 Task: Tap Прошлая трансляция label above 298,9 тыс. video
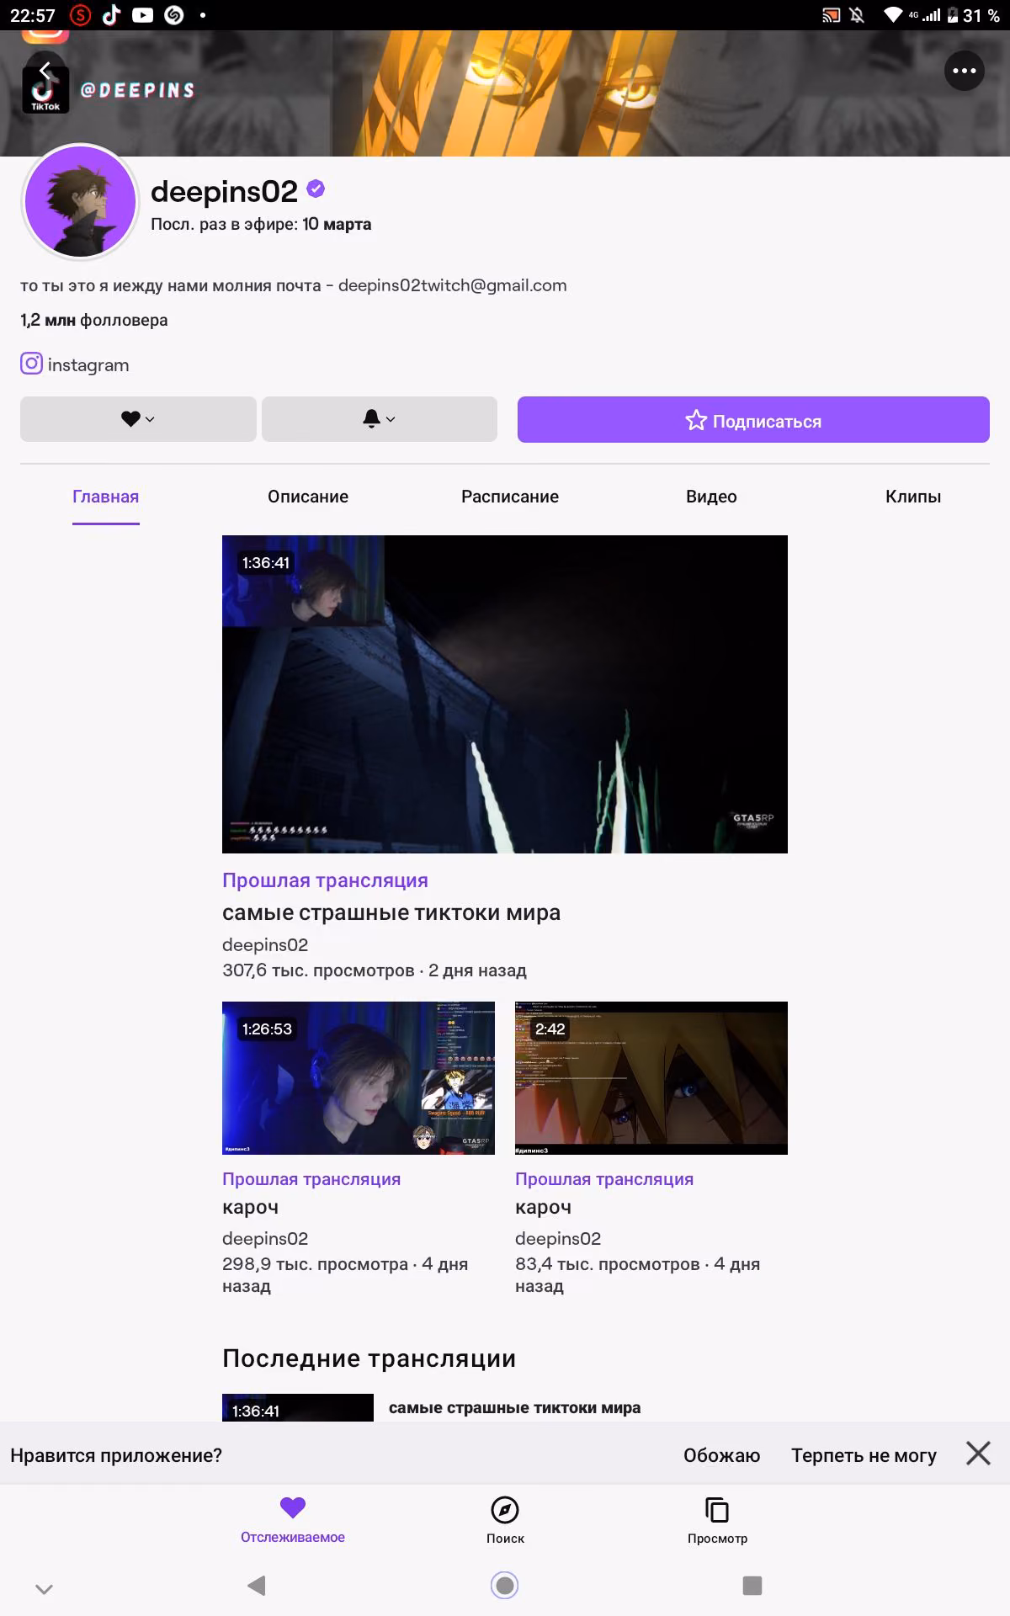[311, 1178]
